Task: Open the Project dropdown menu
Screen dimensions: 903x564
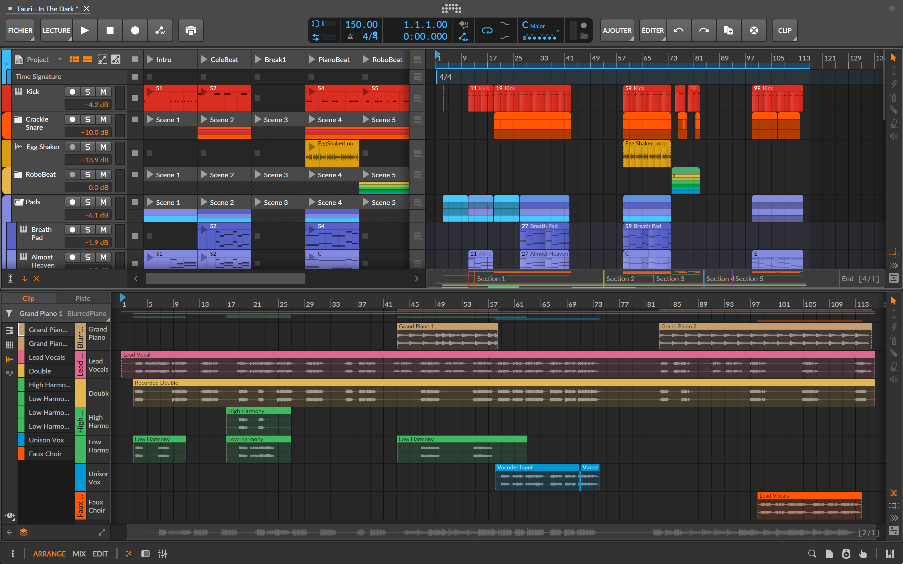Action: (x=60, y=59)
